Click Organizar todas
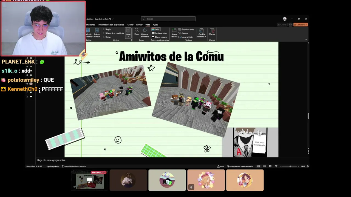The image size is (351, 197). tap(186, 29)
